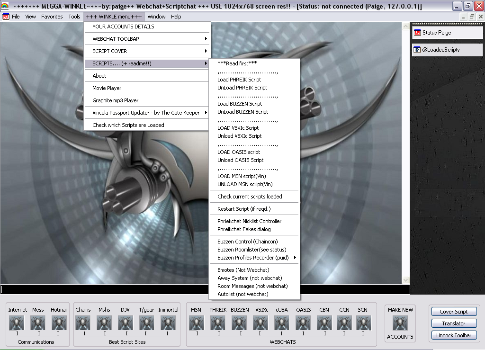Choose YOUR ACCOUNTS DETAILS
The width and height of the screenshot is (485, 350).
click(147, 27)
